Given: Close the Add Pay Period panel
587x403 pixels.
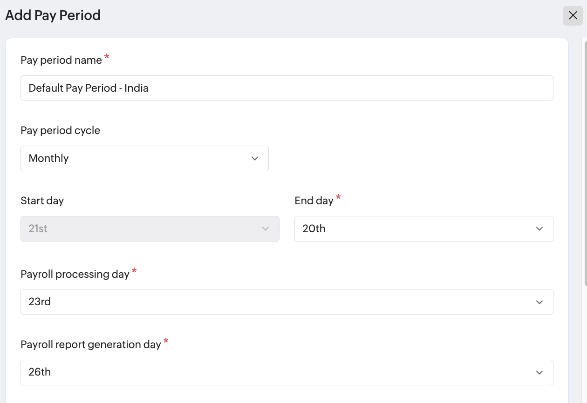Looking at the screenshot, I should (x=573, y=16).
